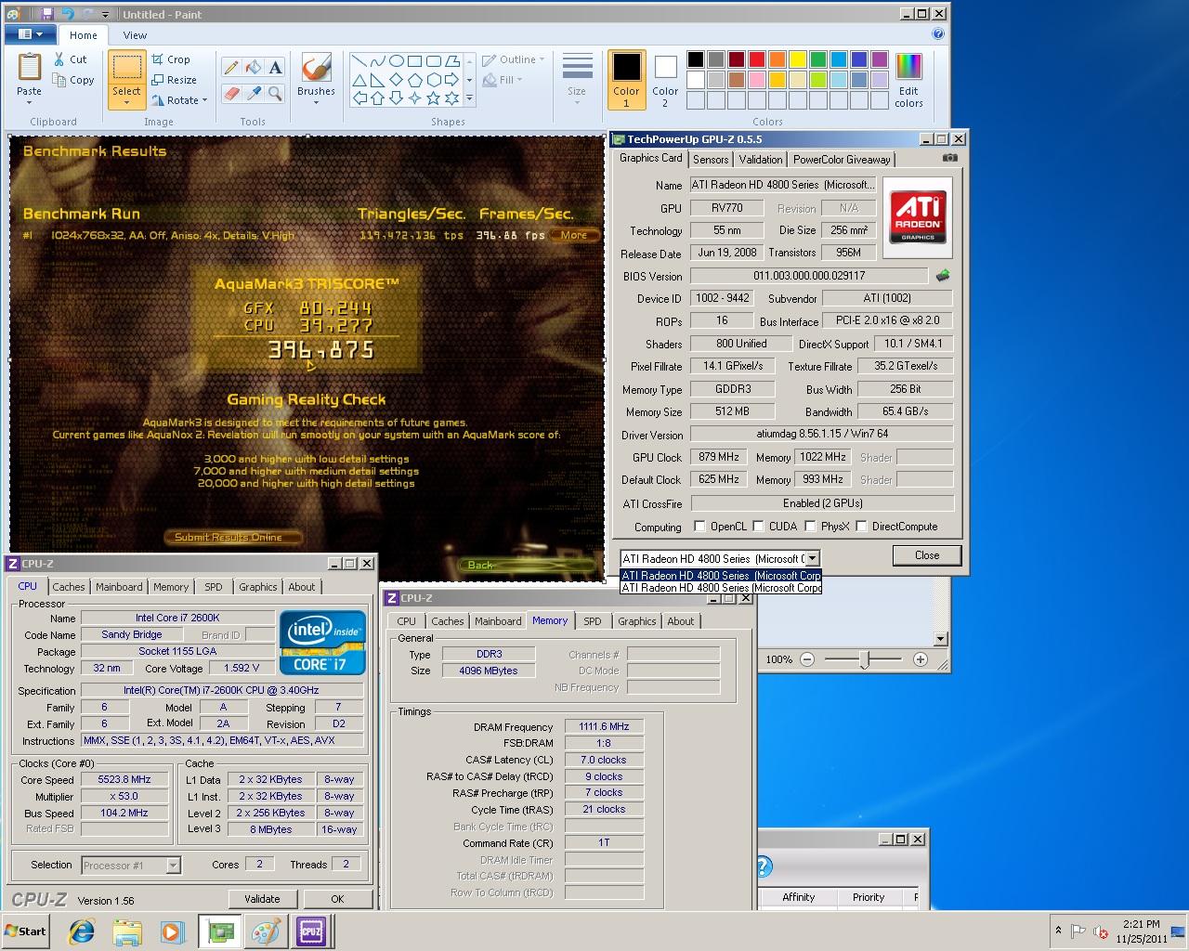Open the Paint application menu button
This screenshot has height=951, width=1189.
point(32,34)
